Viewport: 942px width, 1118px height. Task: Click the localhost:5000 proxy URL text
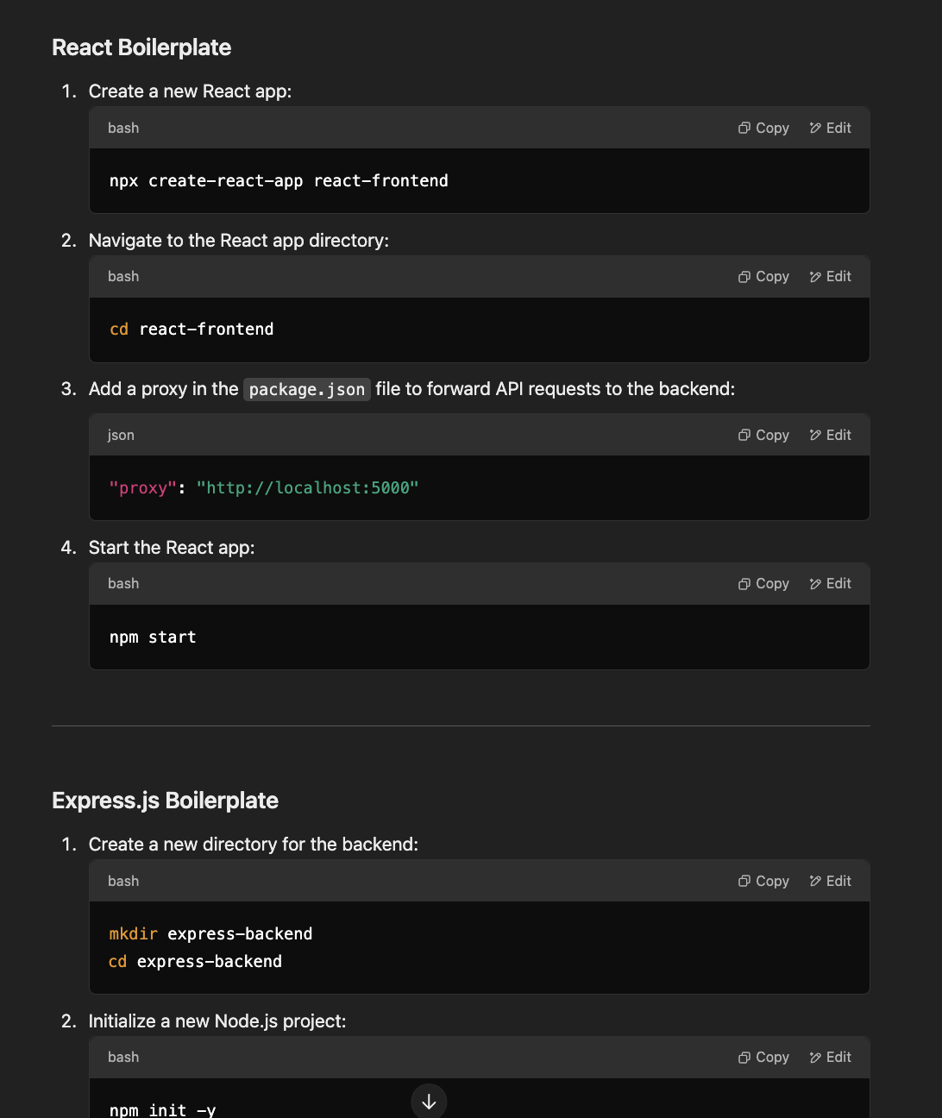pos(307,488)
